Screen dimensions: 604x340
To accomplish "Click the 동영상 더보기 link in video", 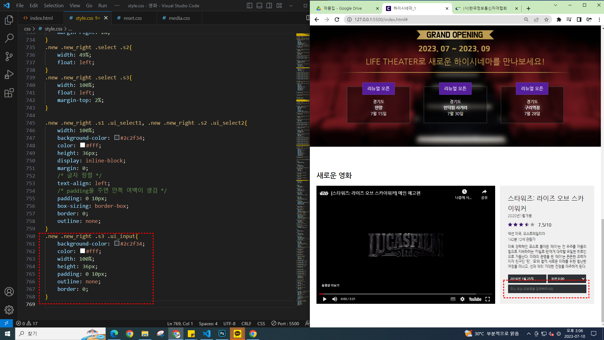I will click(x=330, y=285).
